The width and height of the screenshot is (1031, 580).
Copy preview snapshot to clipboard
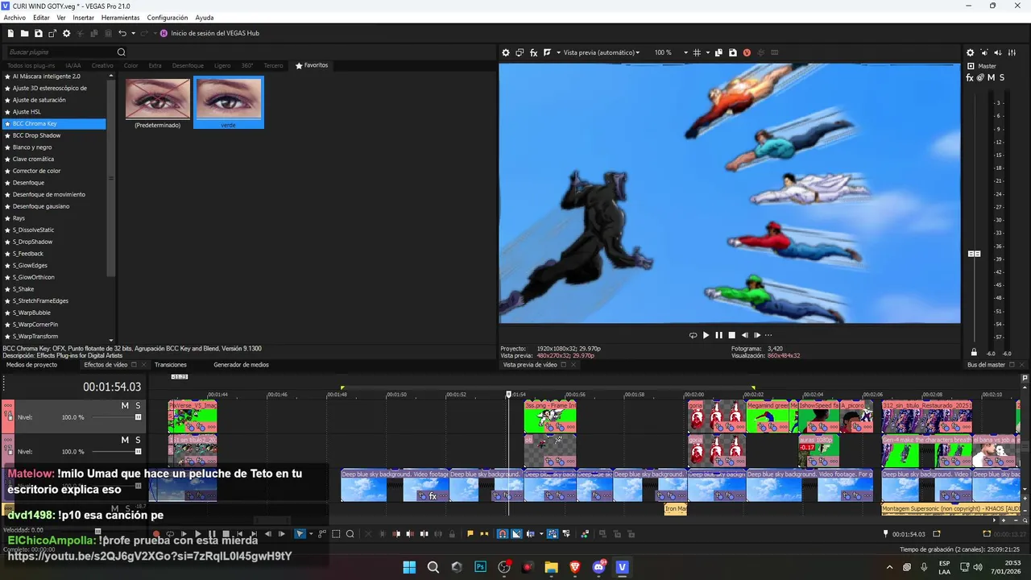point(718,52)
